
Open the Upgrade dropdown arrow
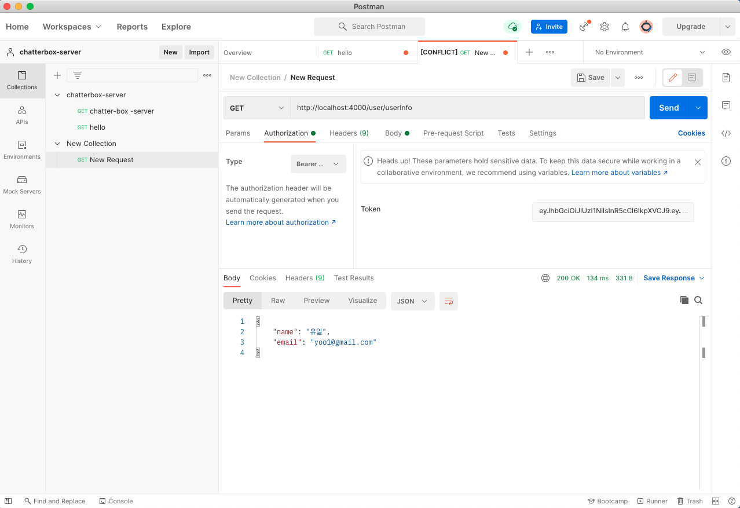727,27
